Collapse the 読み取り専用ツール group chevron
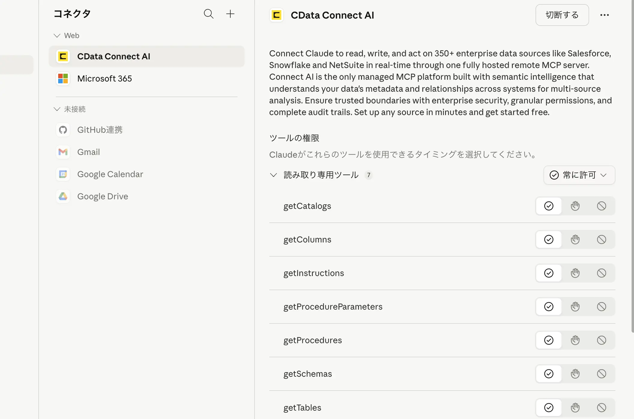 273,175
